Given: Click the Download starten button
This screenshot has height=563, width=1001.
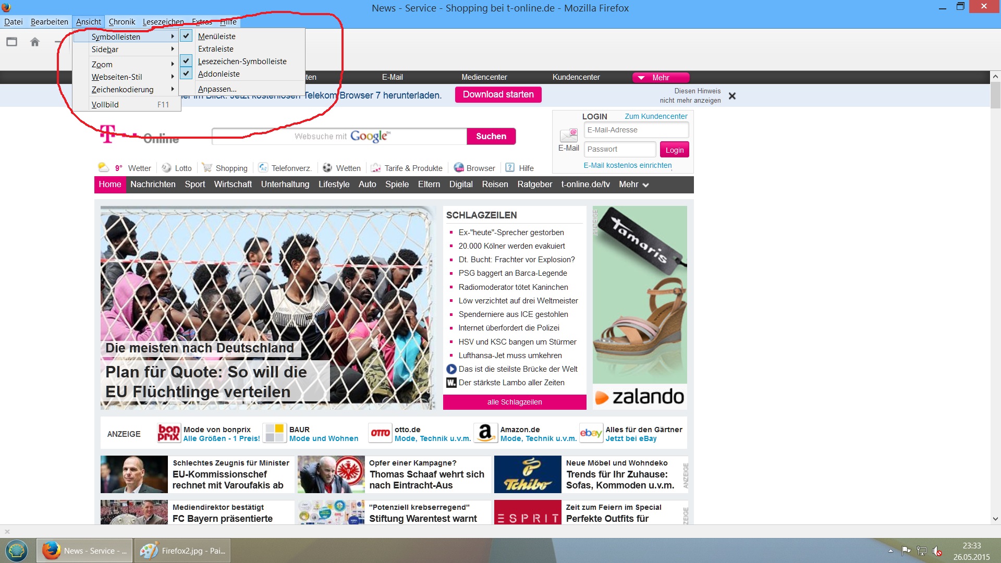Looking at the screenshot, I should (498, 94).
